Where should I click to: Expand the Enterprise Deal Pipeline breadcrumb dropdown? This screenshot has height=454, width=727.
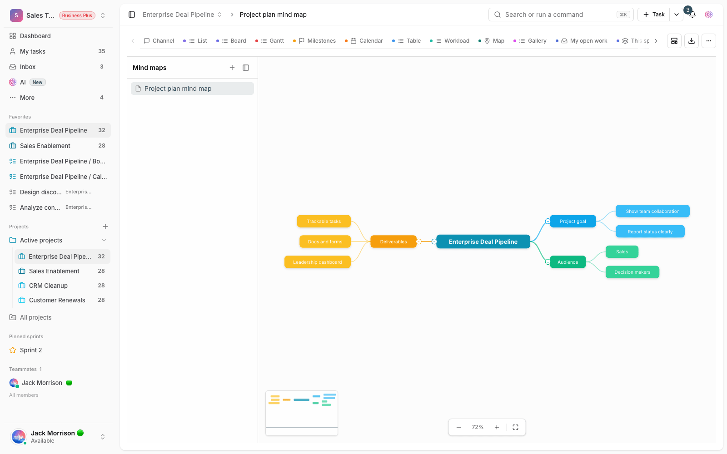tap(219, 15)
